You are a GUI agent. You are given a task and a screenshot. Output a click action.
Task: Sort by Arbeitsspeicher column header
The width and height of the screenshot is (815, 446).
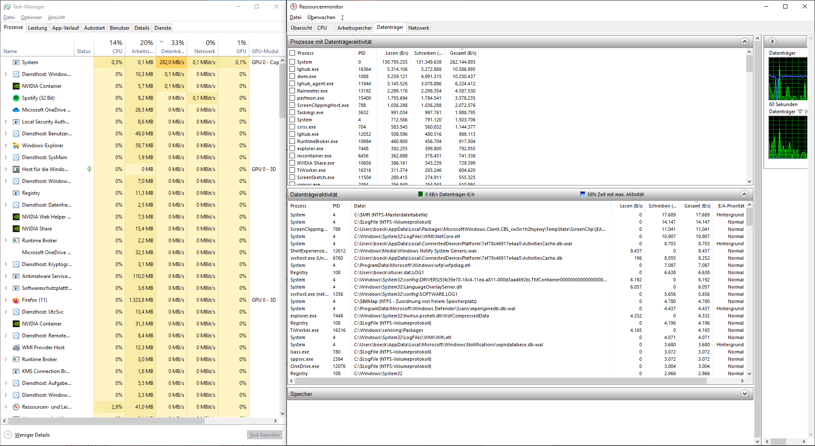141,47
